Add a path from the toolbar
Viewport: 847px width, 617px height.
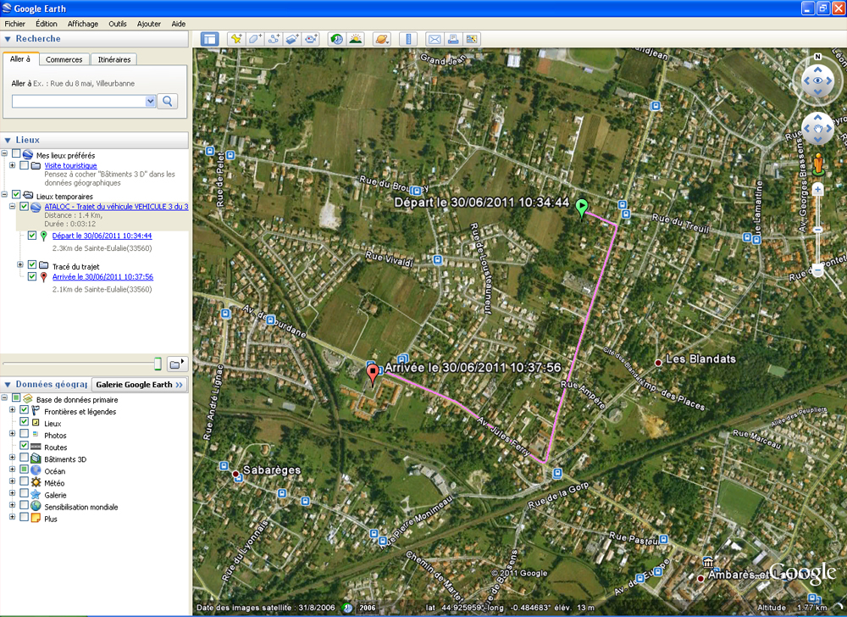coord(274,39)
